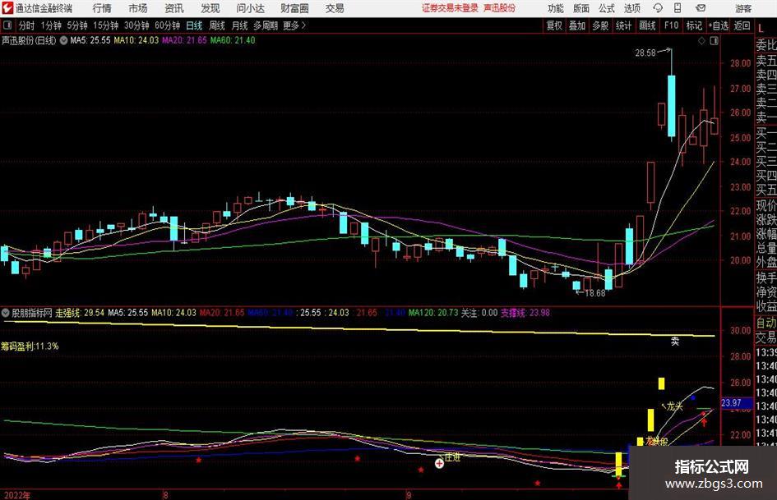The image size is (777, 500).
Task: Open the 发现 menu
Action: [x=210, y=8]
